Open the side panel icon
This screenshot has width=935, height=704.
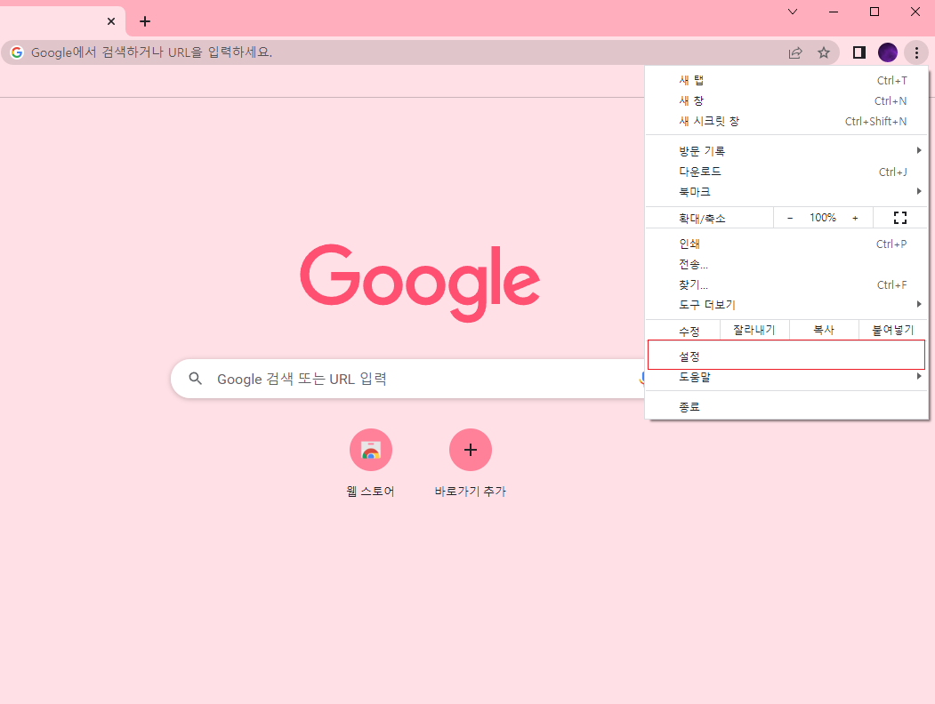pos(858,52)
